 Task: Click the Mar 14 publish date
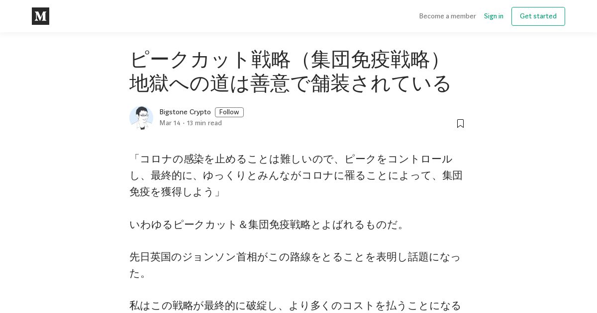coord(170,123)
